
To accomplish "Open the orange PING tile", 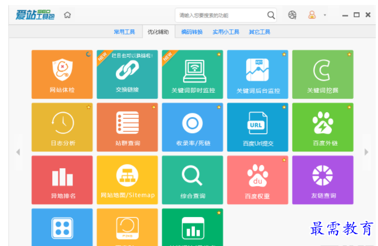I will (127, 227).
